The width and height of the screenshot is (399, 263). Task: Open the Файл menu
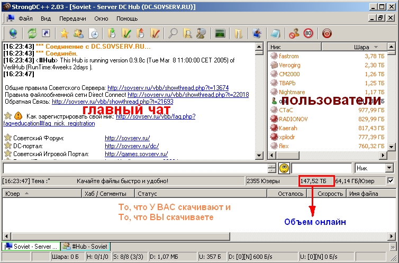click(25, 19)
